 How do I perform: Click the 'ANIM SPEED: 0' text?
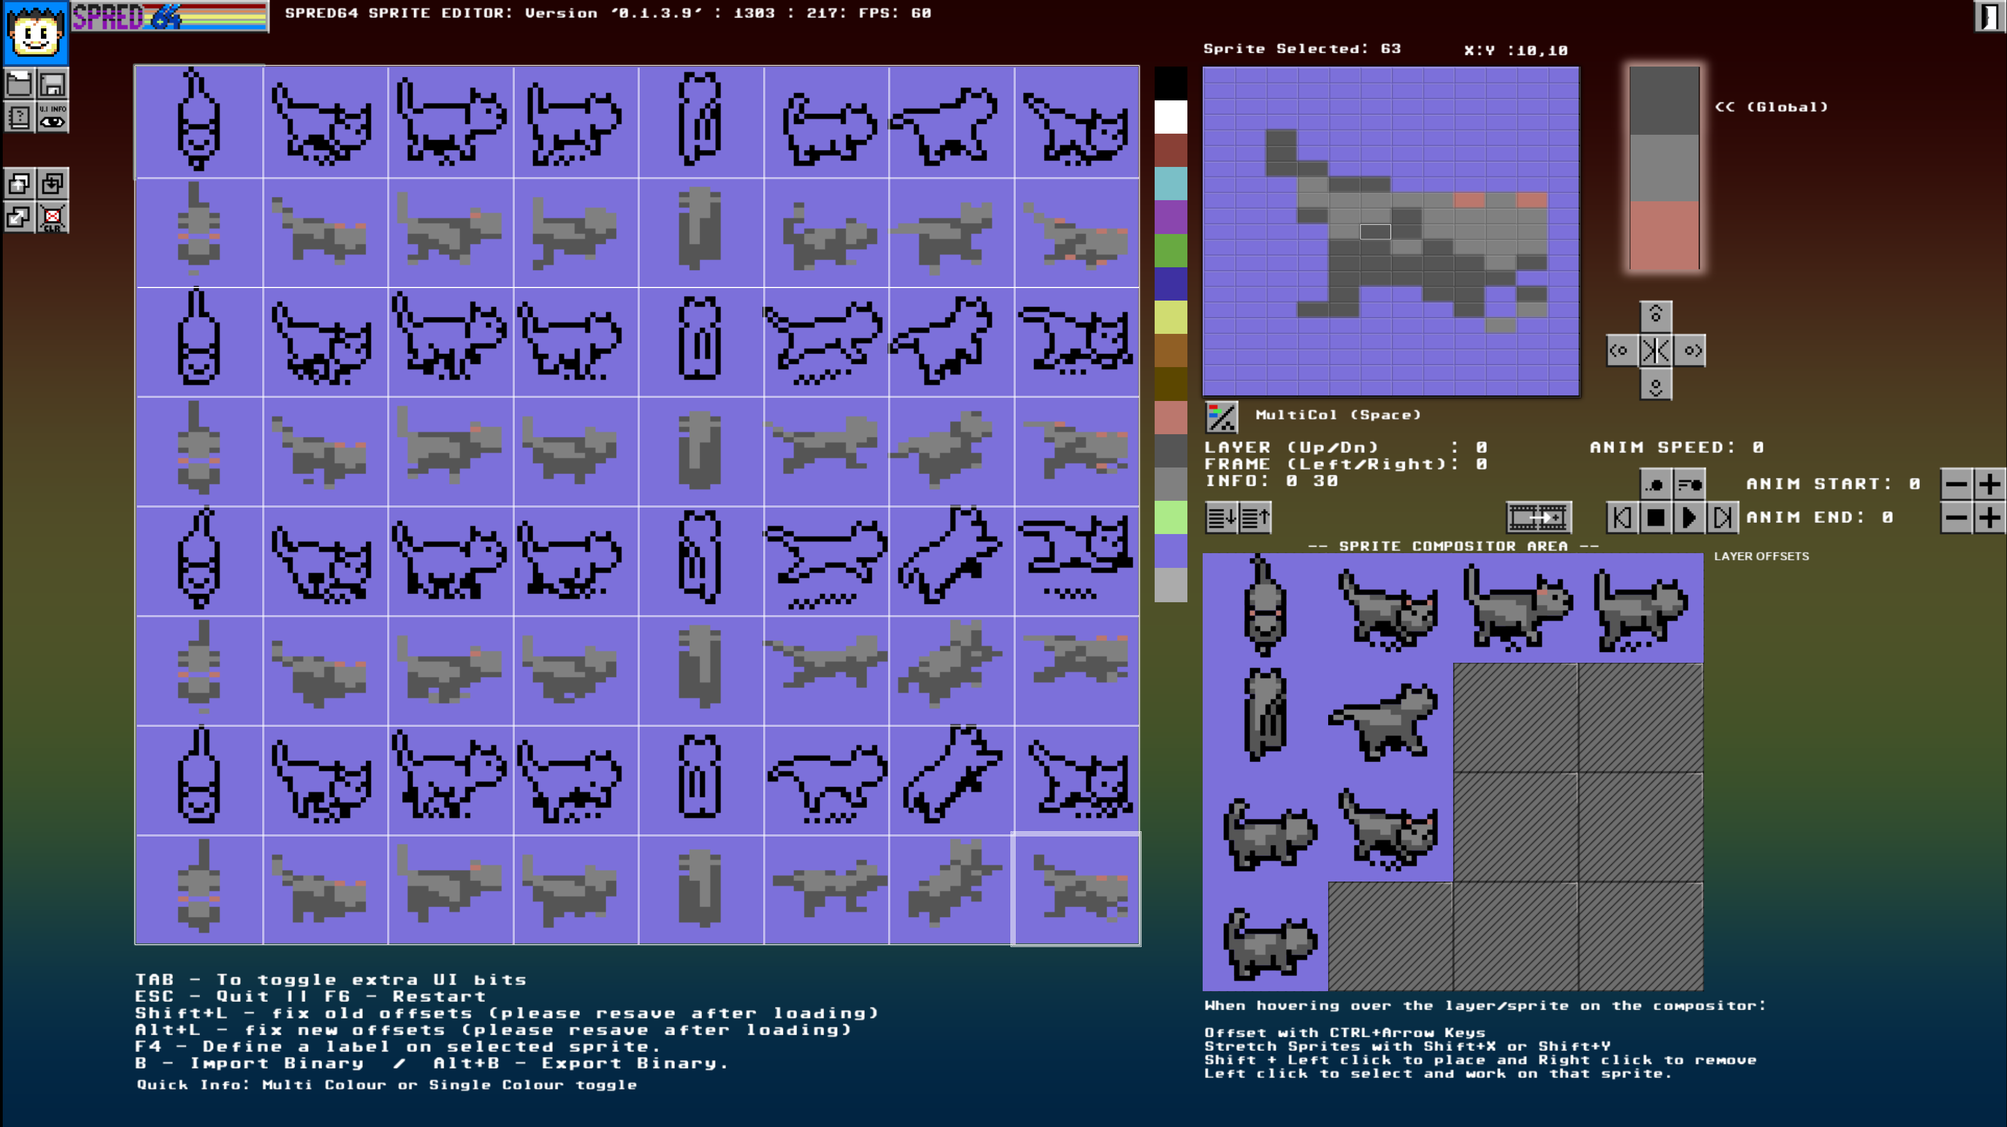1677,447
